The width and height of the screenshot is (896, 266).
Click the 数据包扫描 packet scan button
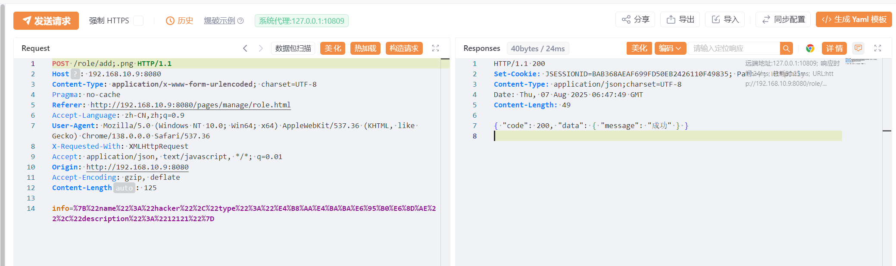click(x=293, y=48)
